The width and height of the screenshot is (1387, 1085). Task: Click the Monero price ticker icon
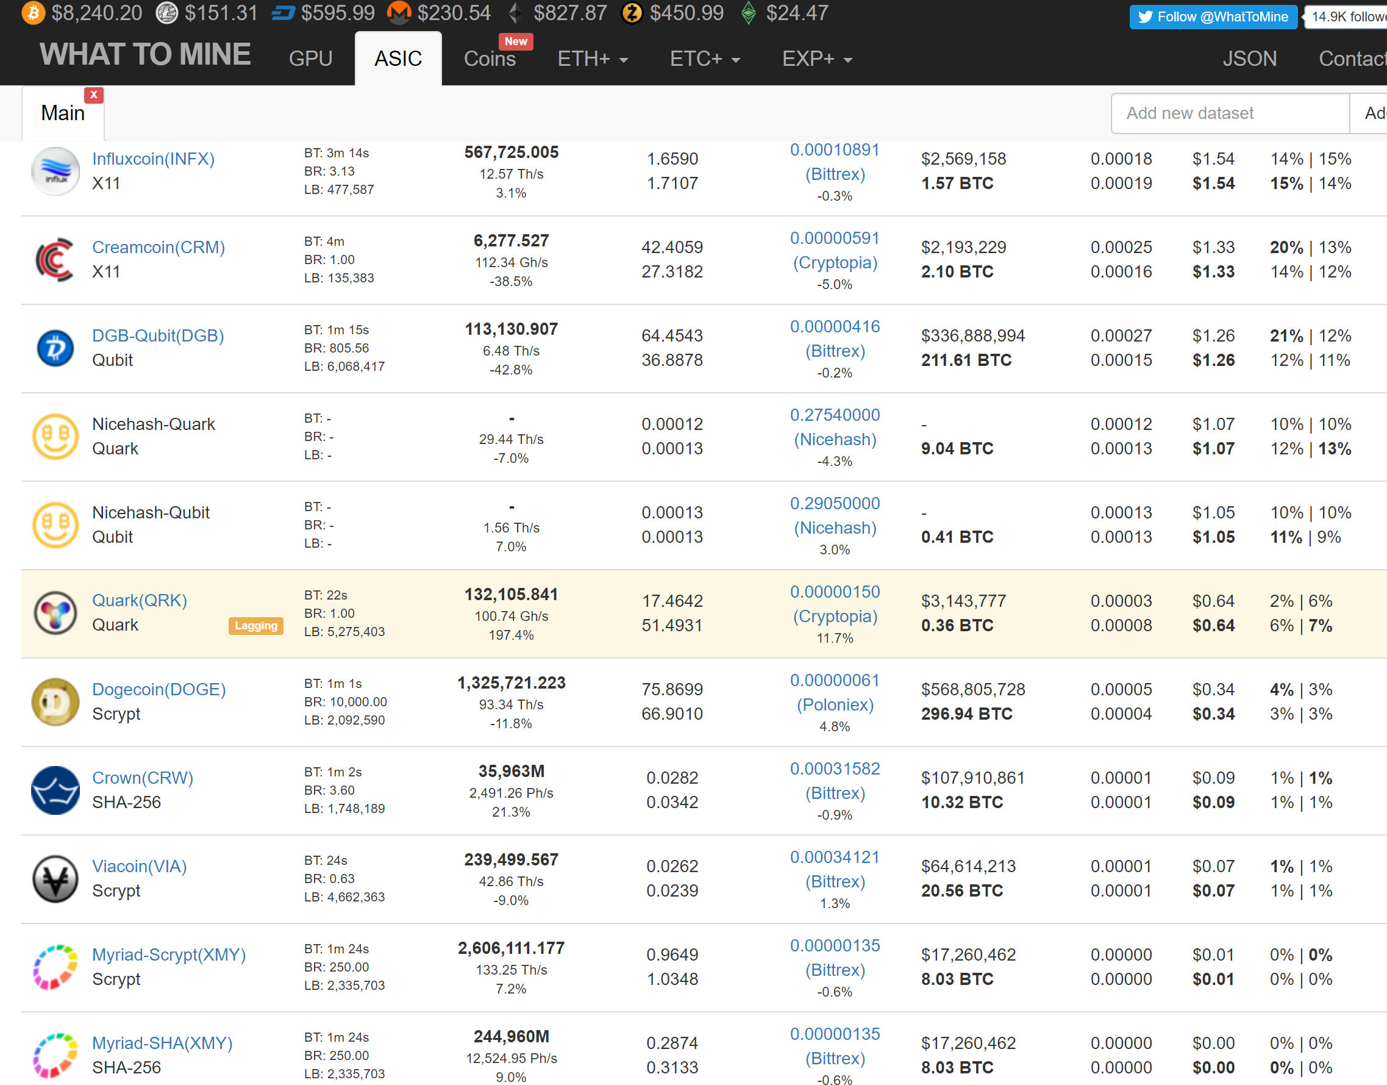tap(399, 13)
